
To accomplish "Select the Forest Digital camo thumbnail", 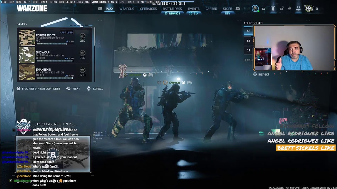I will click(x=27, y=38).
